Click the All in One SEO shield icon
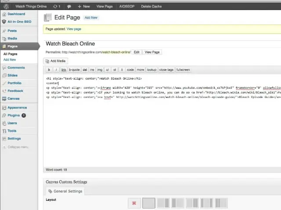Screen dimensions: 281x210 pyautogui.click(x=4, y=22)
